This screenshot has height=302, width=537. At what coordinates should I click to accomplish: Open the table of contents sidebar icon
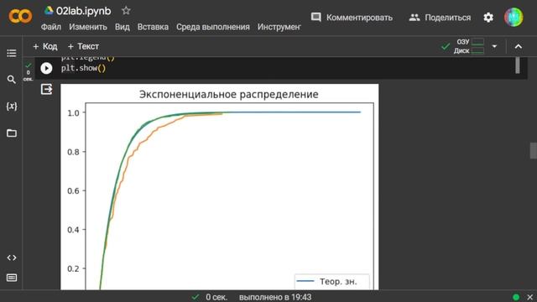point(11,53)
